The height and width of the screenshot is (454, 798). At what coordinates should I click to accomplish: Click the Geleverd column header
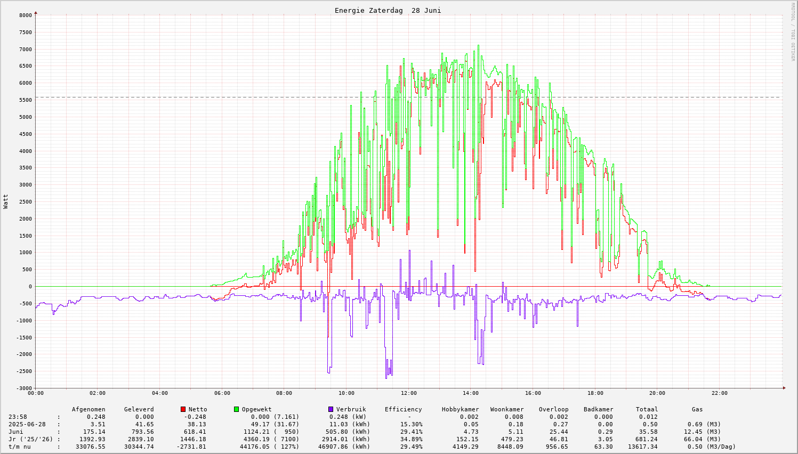coord(139,409)
